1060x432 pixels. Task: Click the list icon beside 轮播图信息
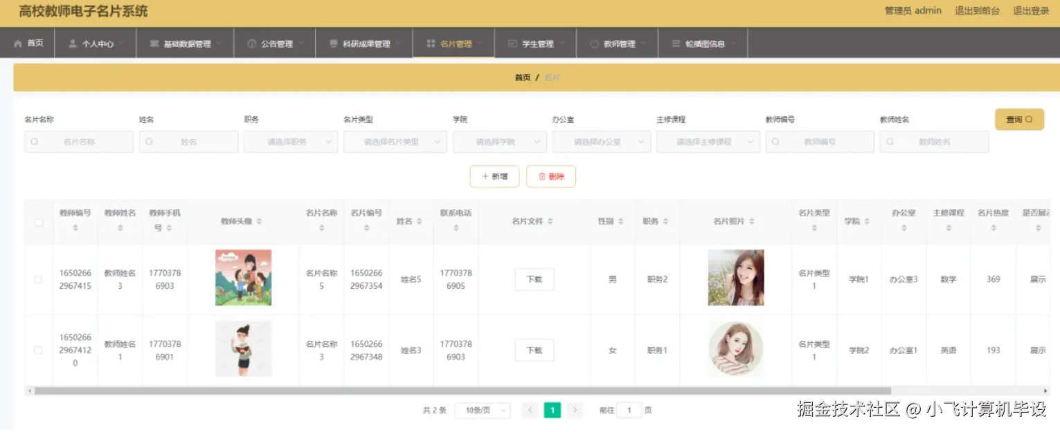[676, 44]
